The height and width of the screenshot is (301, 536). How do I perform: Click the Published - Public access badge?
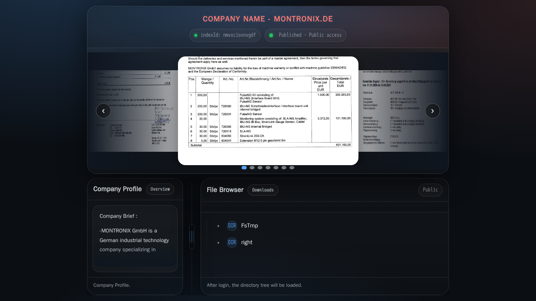click(305, 36)
